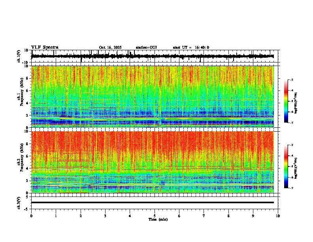Click the "VLF Spectra" title text

45,47
